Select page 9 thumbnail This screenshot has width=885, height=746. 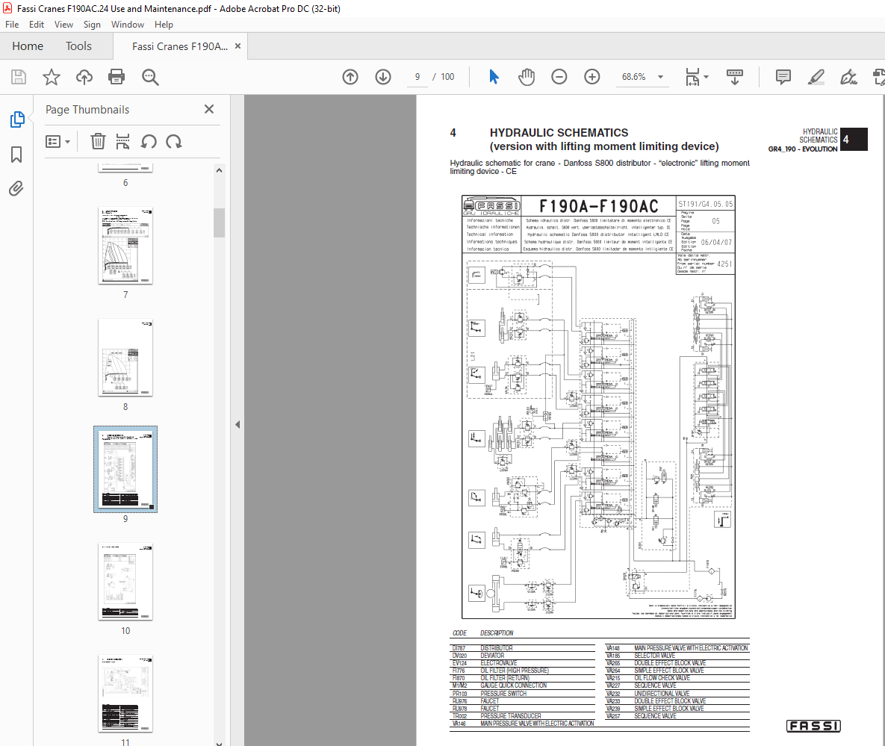(x=125, y=469)
